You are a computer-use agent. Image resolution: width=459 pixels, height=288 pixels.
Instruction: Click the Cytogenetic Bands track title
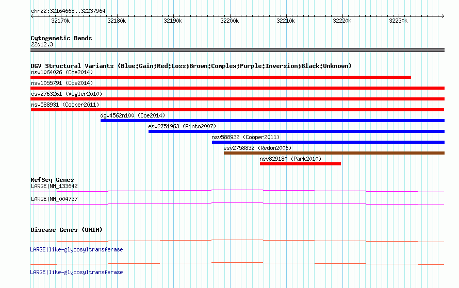coord(61,38)
